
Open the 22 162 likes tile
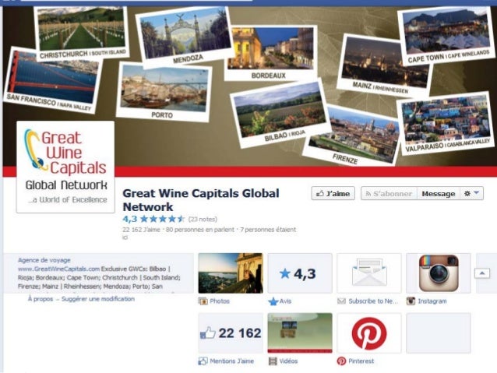pyautogui.click(x=231, y=333)
